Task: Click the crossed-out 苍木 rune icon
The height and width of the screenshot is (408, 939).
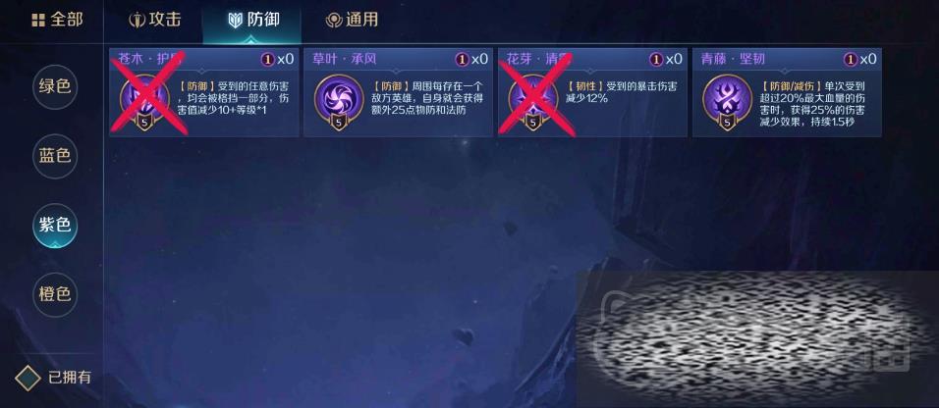Action: click(x=144, y=99)
